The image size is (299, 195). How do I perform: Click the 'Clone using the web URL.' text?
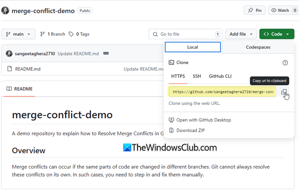[x=194, y=103]
